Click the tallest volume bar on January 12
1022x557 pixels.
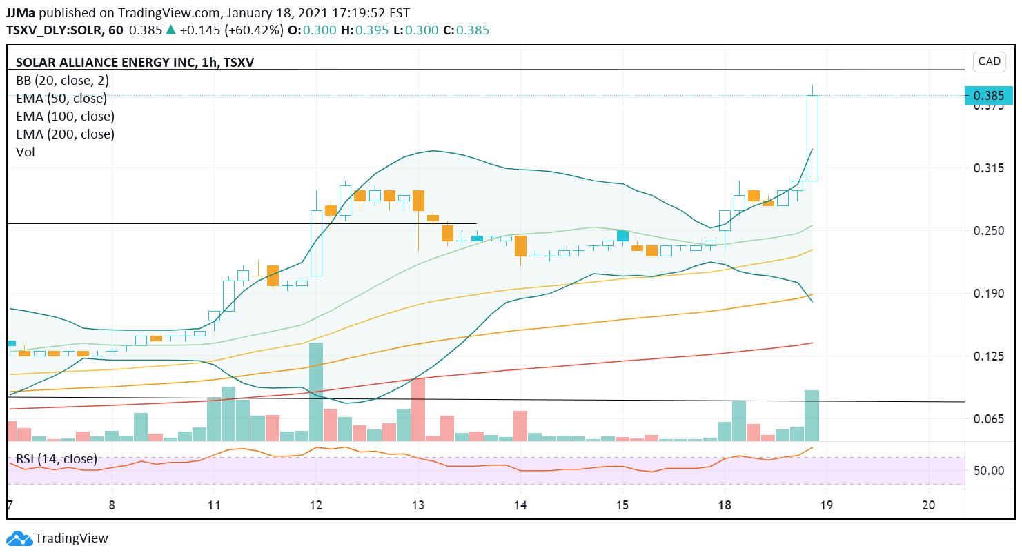(316, 392)
